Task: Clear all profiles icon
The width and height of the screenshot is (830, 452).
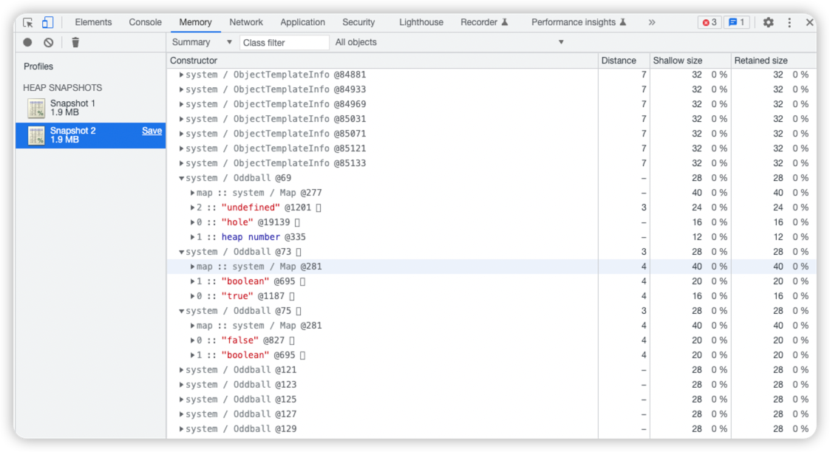Action: (49, 42)
